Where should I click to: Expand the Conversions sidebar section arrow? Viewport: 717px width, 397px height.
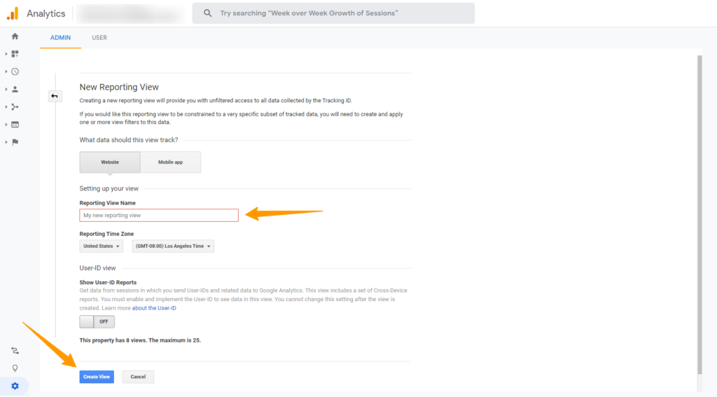6,142
